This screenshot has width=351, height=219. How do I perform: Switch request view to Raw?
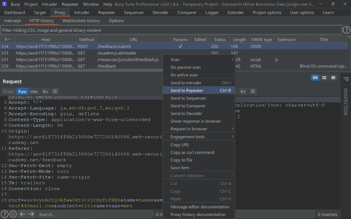coord(23,91)
